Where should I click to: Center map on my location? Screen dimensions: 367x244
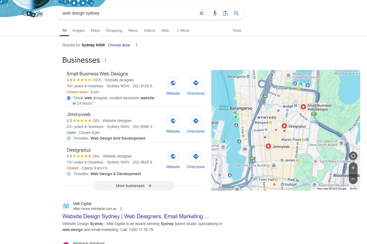click(353, 156)
